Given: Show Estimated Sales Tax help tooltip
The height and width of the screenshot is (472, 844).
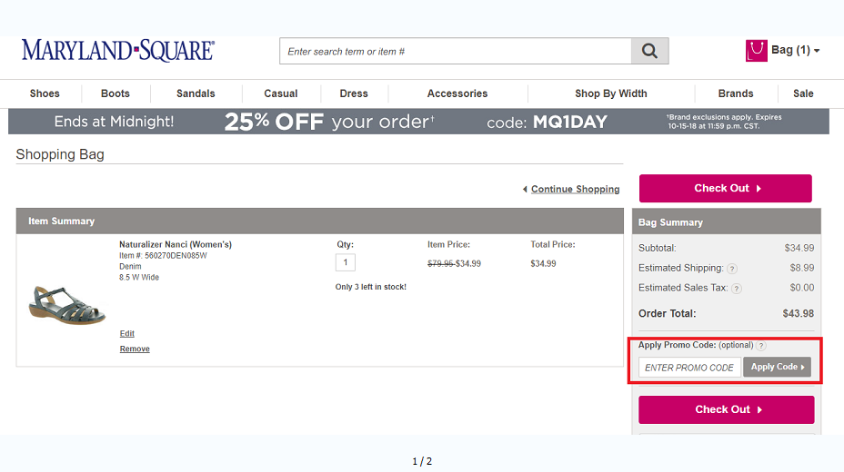Looking at the screenshot, I should pyautogui.click(x=737, y=289).
